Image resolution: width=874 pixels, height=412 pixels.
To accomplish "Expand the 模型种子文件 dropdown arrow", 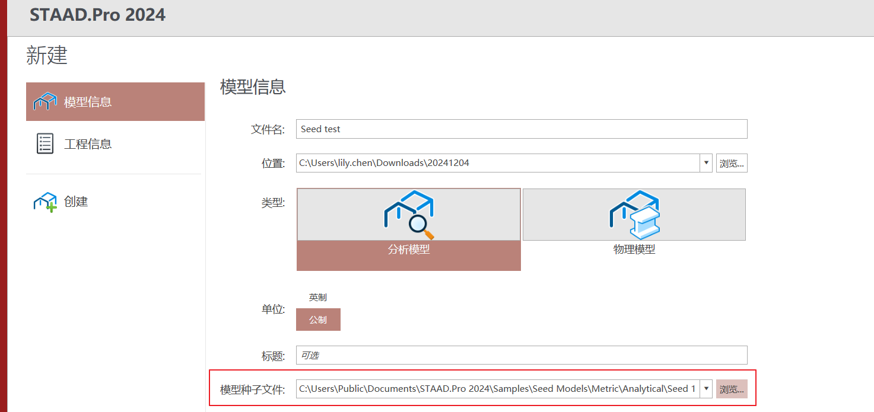I will [x=706, y=389].
